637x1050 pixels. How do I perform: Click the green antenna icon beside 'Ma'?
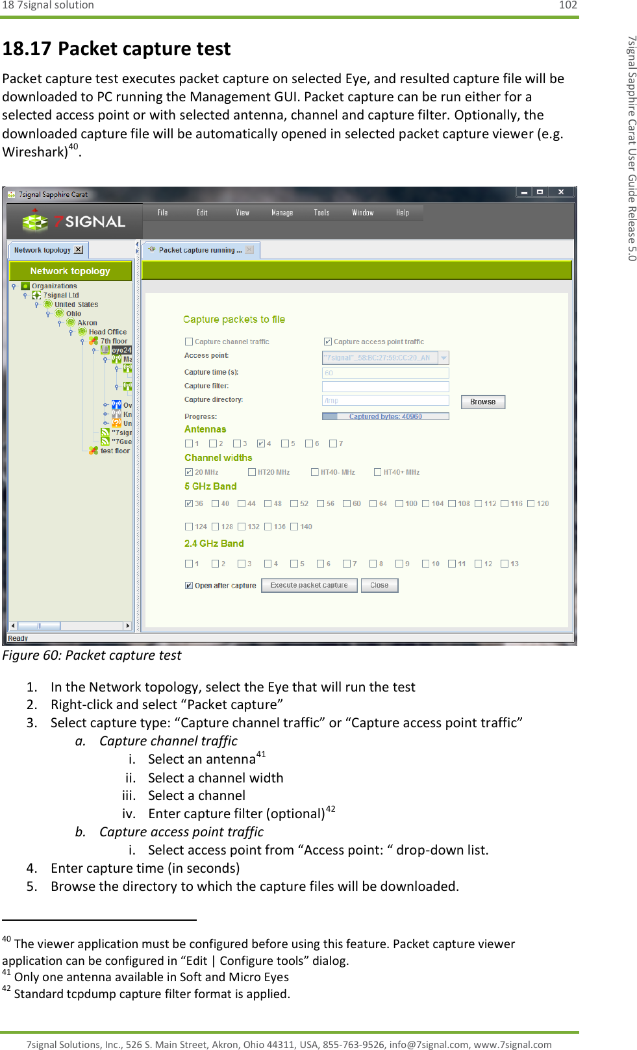(x=117, y=358)
